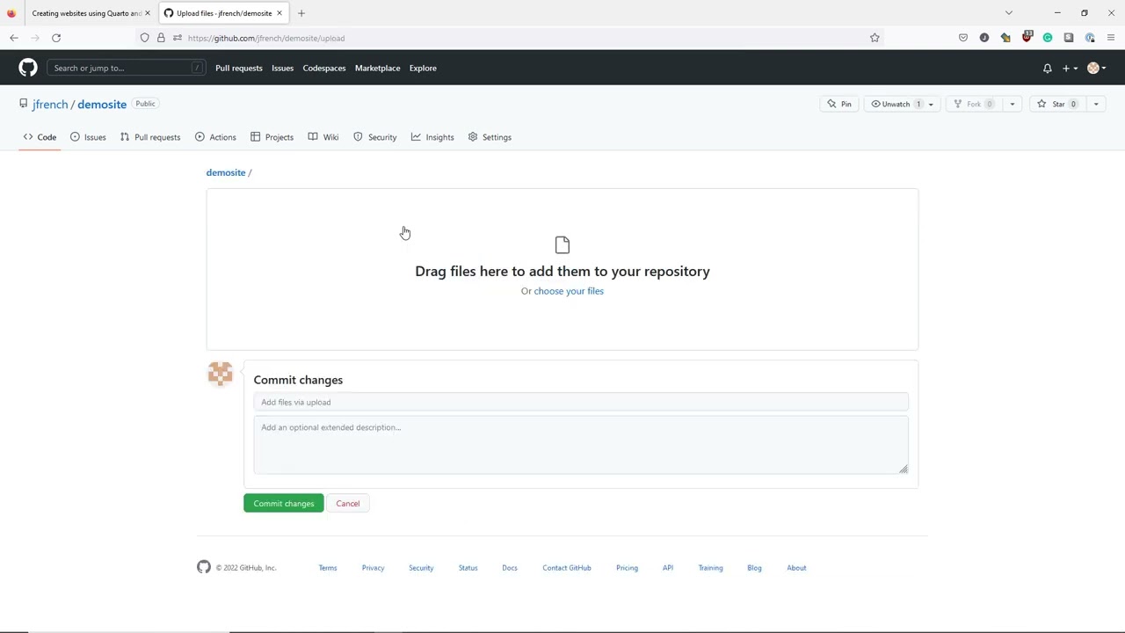The image size is (1125, 633).
Task: Open the list all tabs chevron
Action: pyautogui.click(x=1009, y=13)
